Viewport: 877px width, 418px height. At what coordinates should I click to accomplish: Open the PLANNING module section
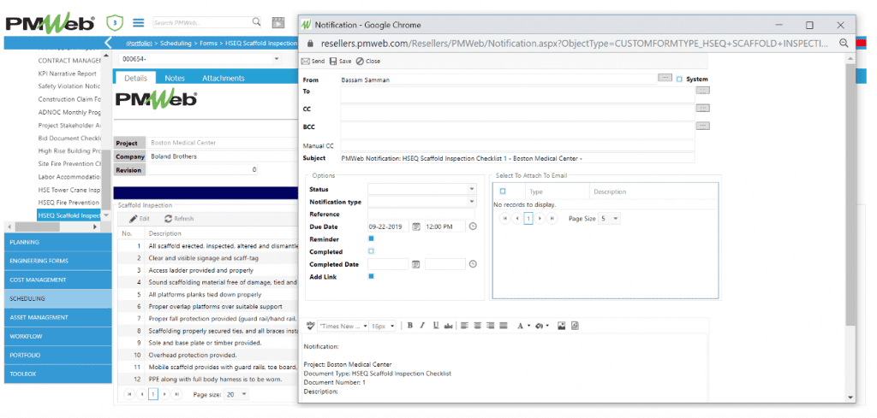(57, 242)
